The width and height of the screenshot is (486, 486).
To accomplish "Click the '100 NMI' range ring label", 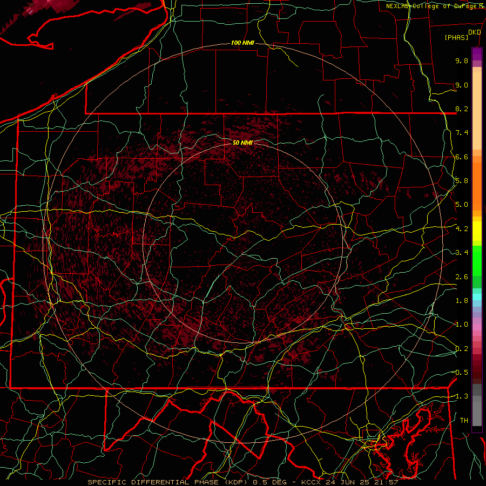I will pyautogui.click(x=242, y=43).
